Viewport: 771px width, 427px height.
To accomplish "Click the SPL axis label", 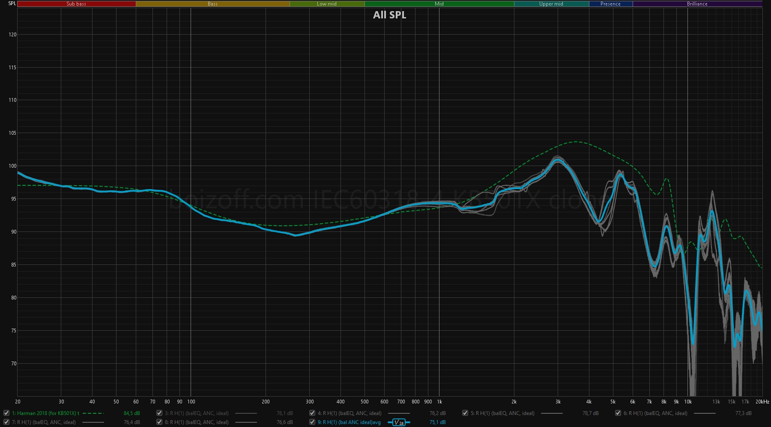I will 12,3.
